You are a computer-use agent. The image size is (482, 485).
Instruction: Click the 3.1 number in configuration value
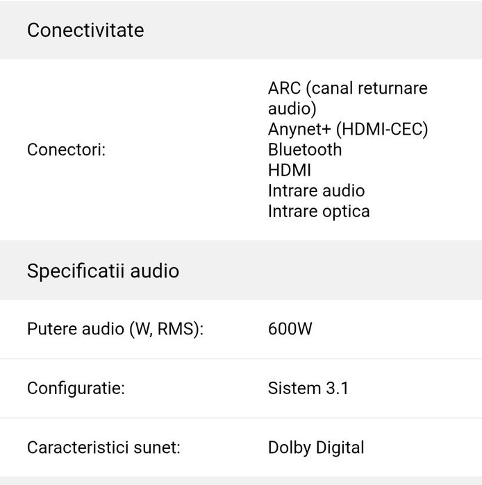[x=337, y=388]
